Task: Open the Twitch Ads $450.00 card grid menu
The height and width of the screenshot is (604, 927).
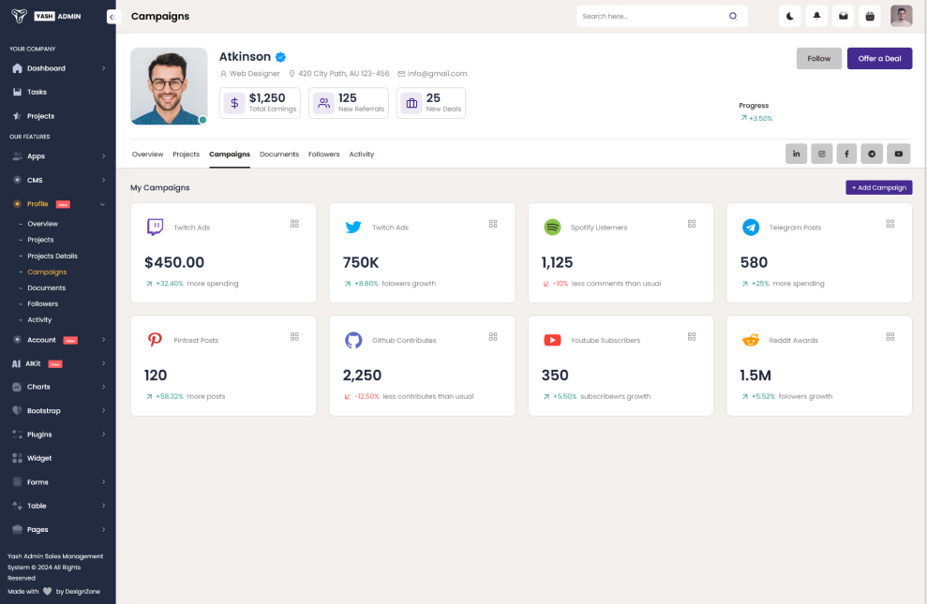Action: click(294, 224)
